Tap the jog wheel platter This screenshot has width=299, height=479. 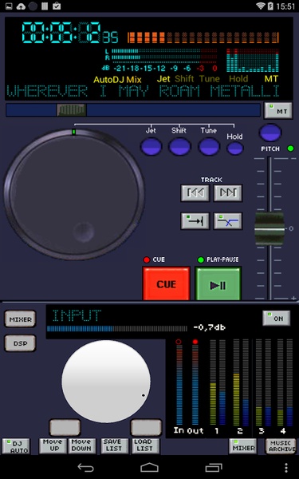click(74, 194)
